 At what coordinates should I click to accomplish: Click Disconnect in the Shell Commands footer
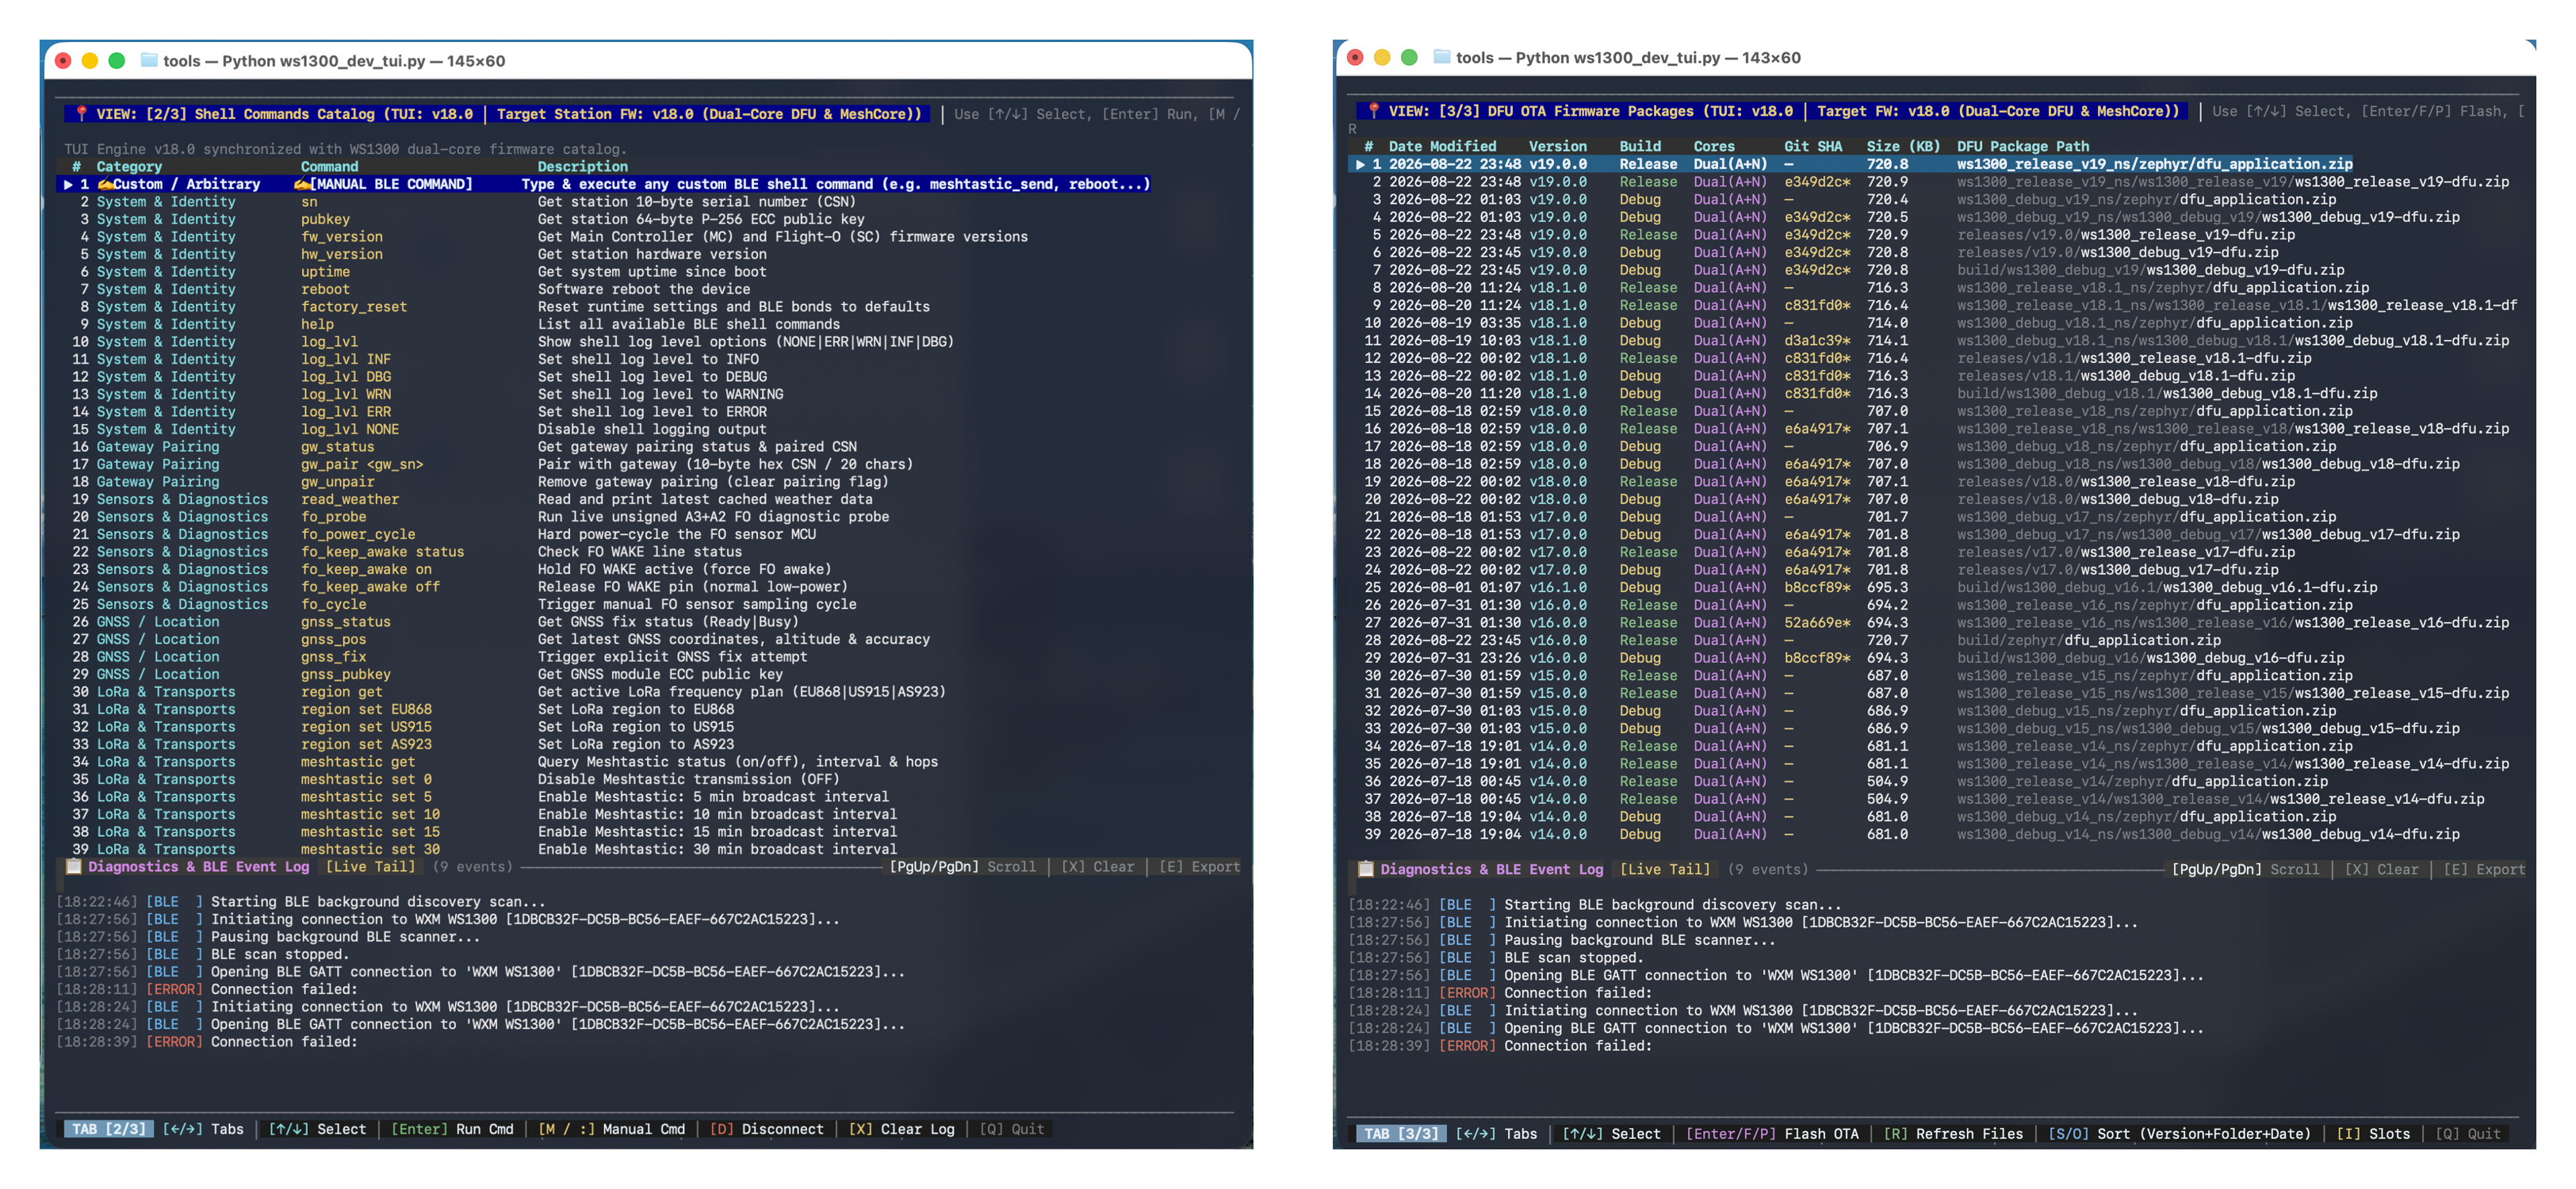pyautogui.click(x=767, y=1129)
